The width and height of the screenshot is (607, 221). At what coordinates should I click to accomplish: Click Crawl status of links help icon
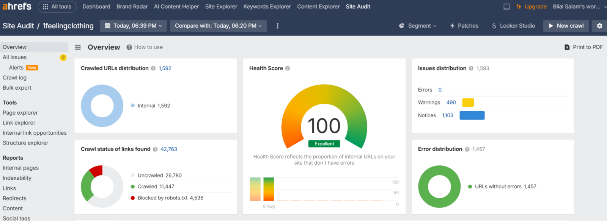pyautogui.click(x=155, y=149)
